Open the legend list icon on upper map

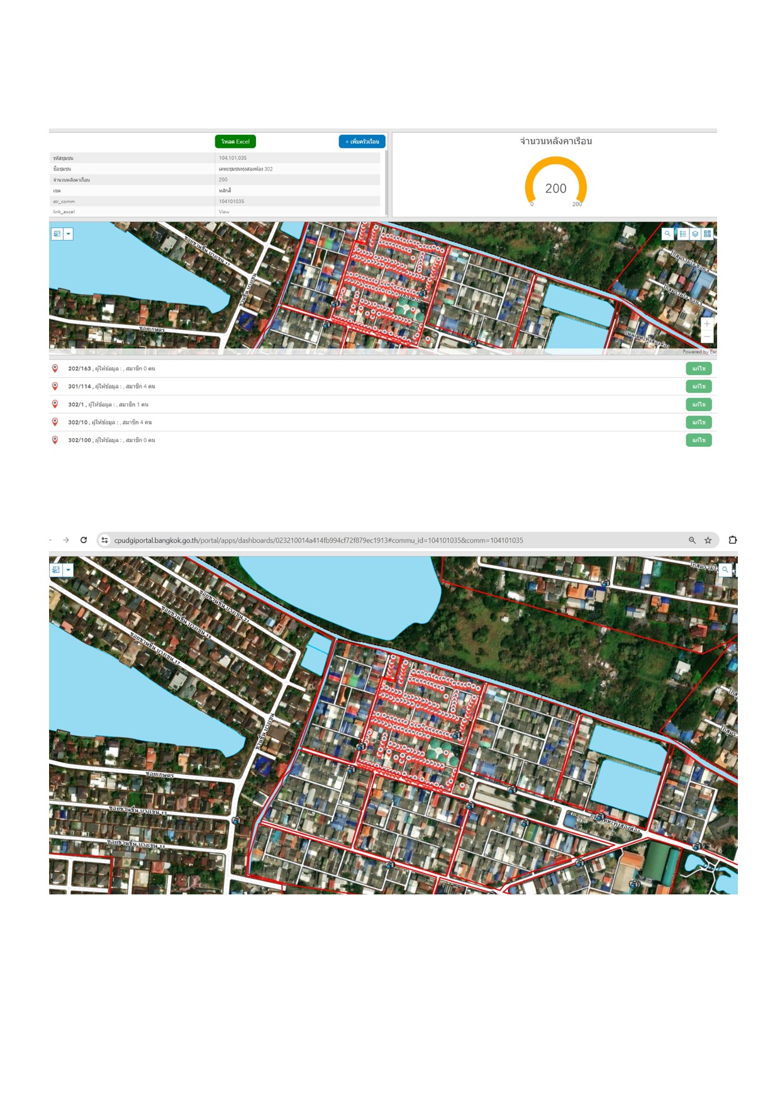coord(682,234)
